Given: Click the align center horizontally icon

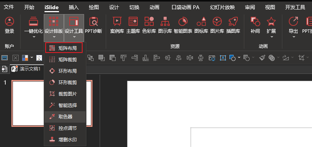Looking at the screenshot, I should click(x=179, y=58).
